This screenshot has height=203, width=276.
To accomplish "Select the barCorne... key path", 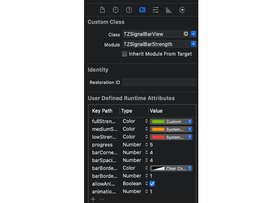I will (x=105, y=152).
